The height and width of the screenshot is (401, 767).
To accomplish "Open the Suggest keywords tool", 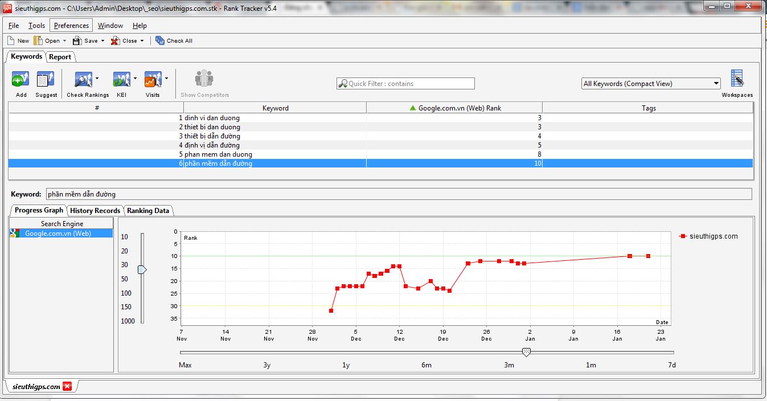I will 46,80.
